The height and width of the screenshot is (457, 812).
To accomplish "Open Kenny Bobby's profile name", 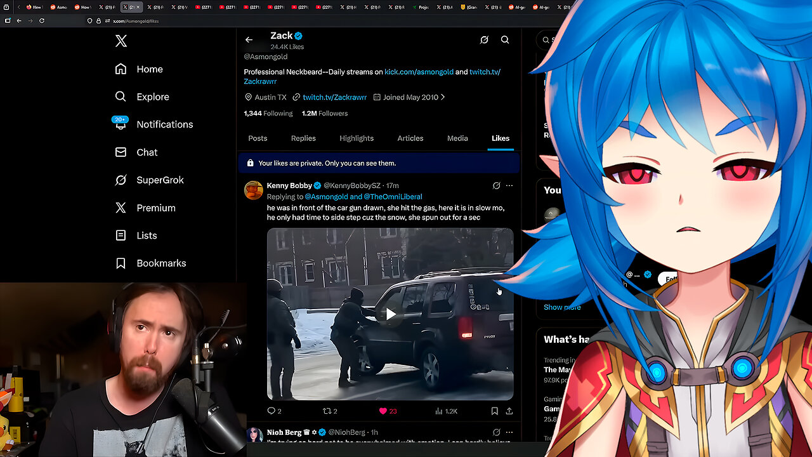I will (289, 186).
